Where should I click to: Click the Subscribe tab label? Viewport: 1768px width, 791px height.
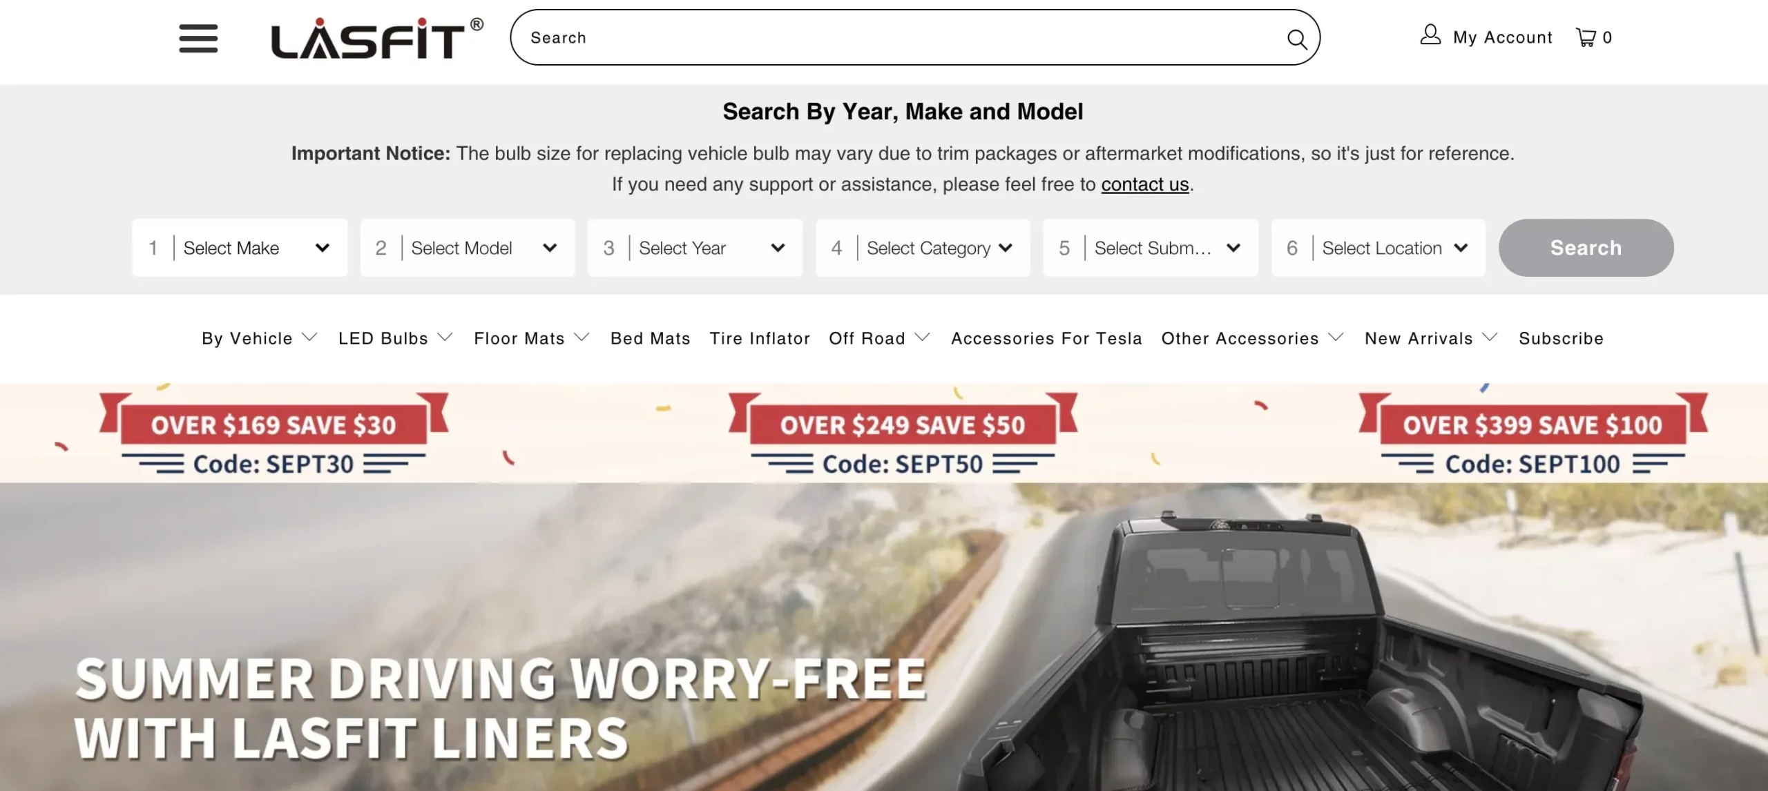(1562, 338)
